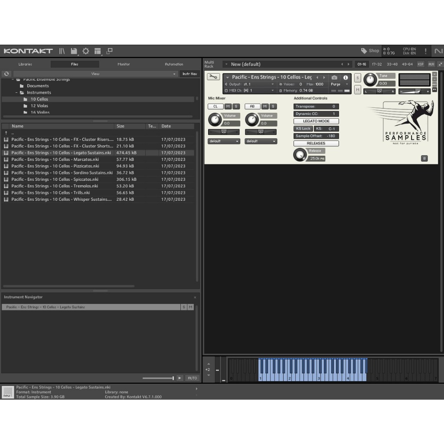
Task: Toggle the AB microphone on/off
Action: click(252, 107)
